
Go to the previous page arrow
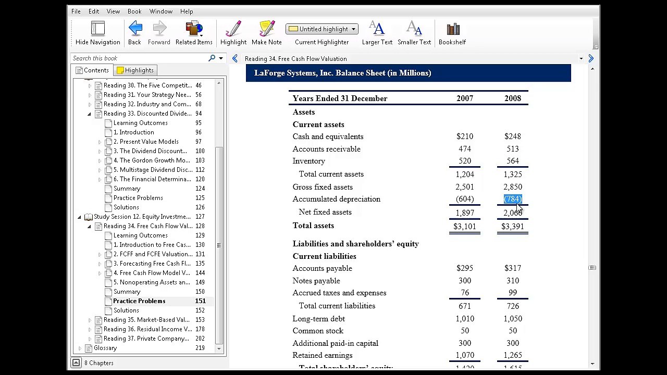pos(235,59)
